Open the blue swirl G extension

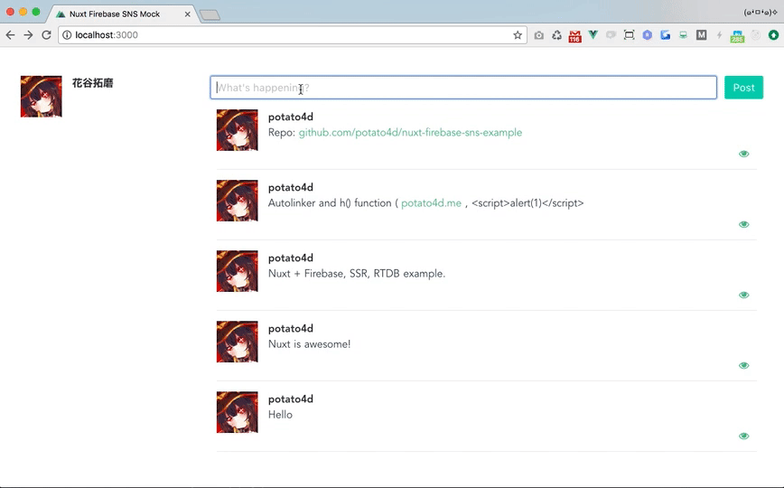[665, 35]
